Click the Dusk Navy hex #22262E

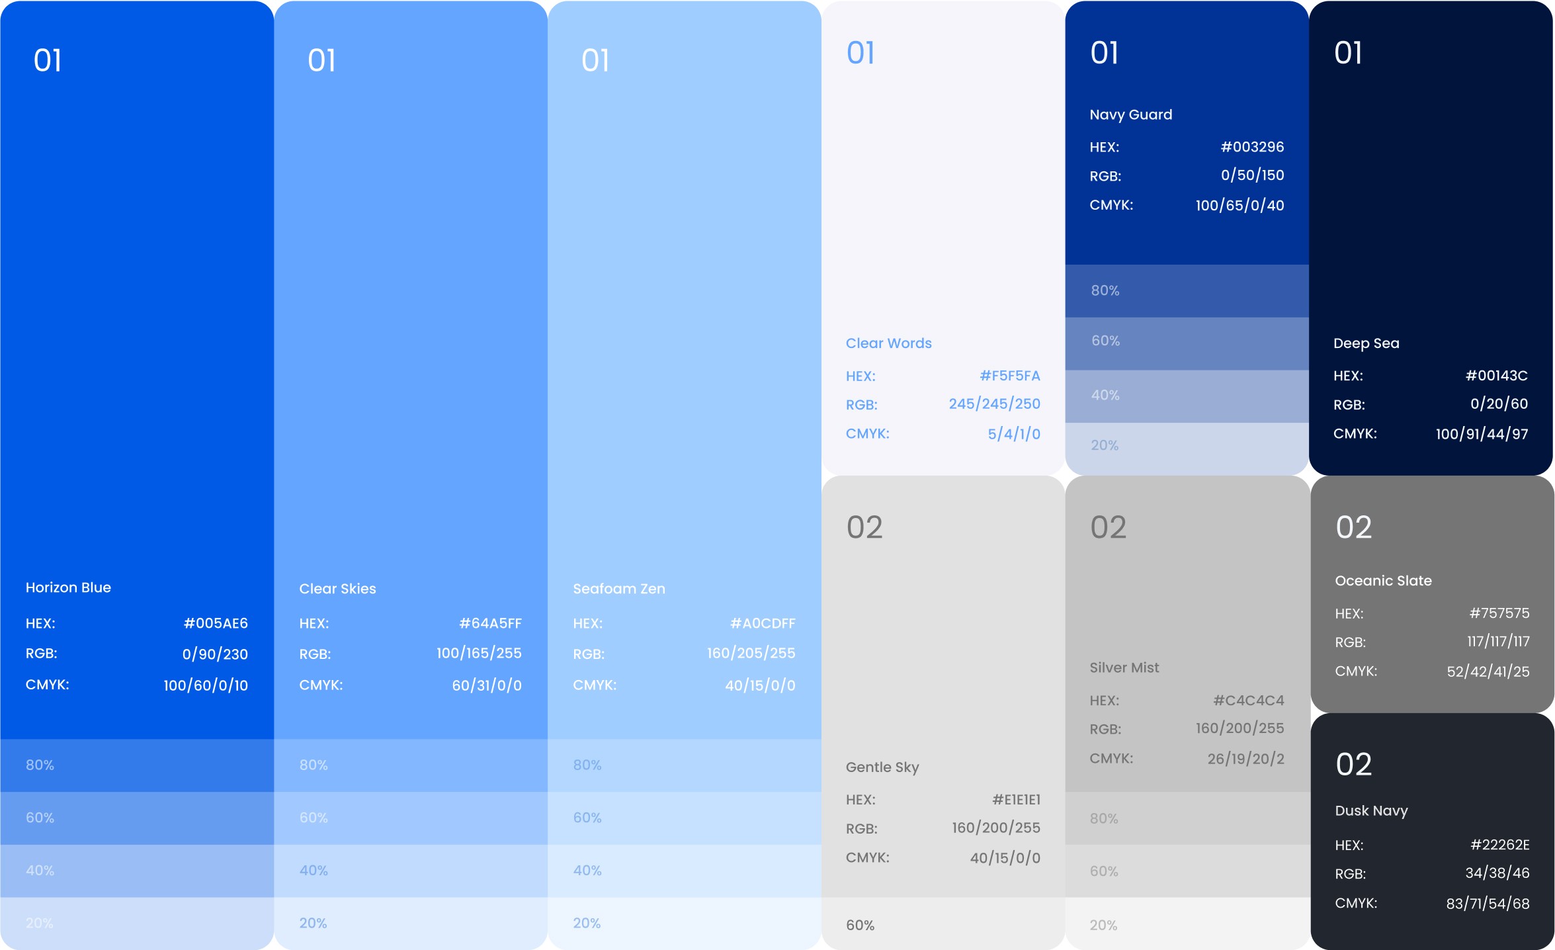coord(1499,845)
